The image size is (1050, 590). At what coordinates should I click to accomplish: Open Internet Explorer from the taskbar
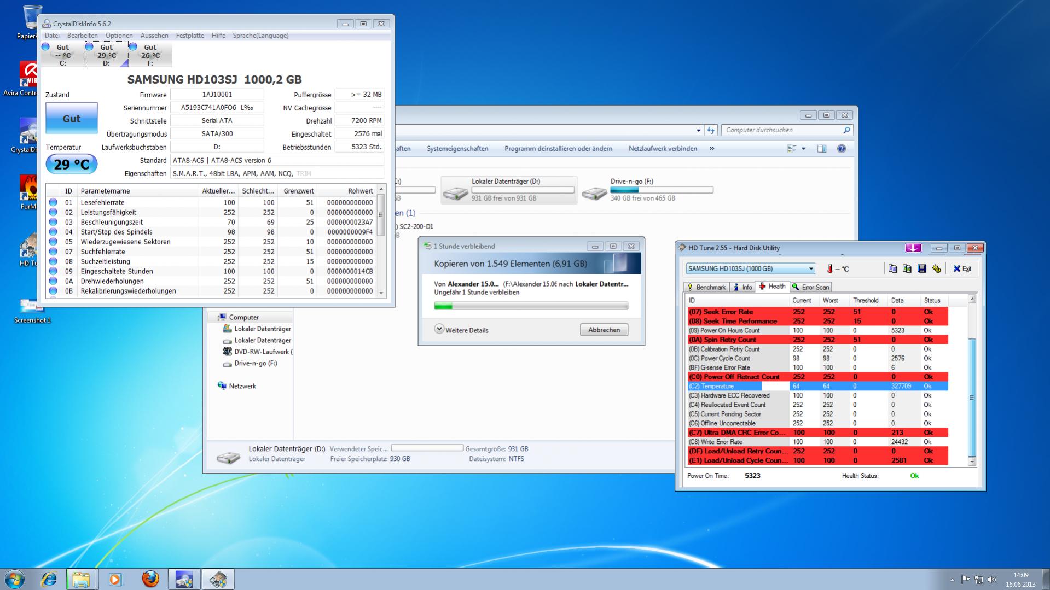coord(49,579)
